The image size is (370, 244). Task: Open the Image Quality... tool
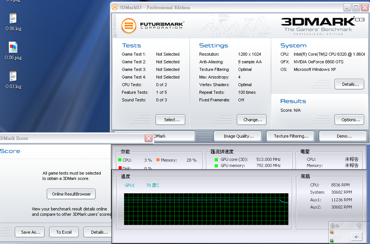238,136
